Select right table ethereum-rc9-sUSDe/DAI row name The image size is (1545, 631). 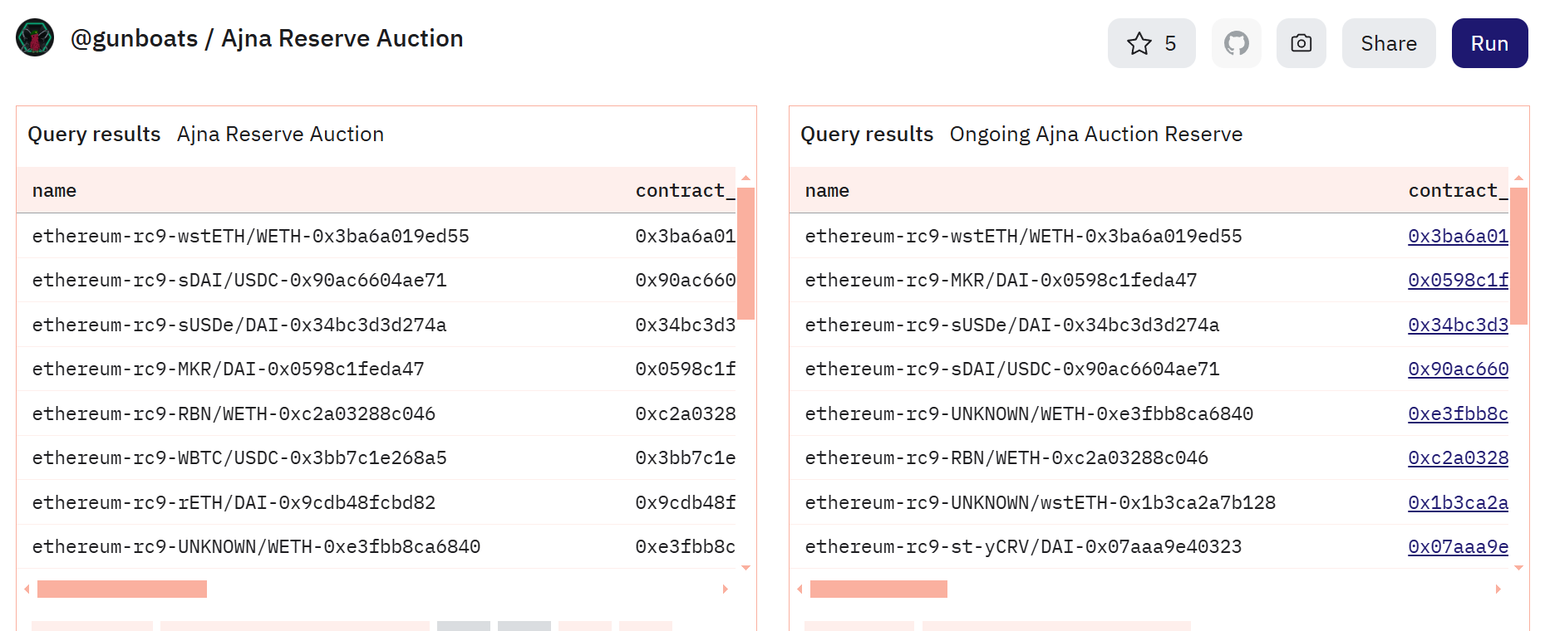click(1012, 325)
